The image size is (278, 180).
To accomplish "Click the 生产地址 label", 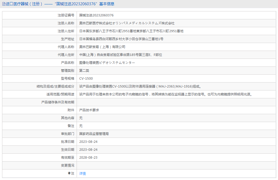I will tap(68, 39).
